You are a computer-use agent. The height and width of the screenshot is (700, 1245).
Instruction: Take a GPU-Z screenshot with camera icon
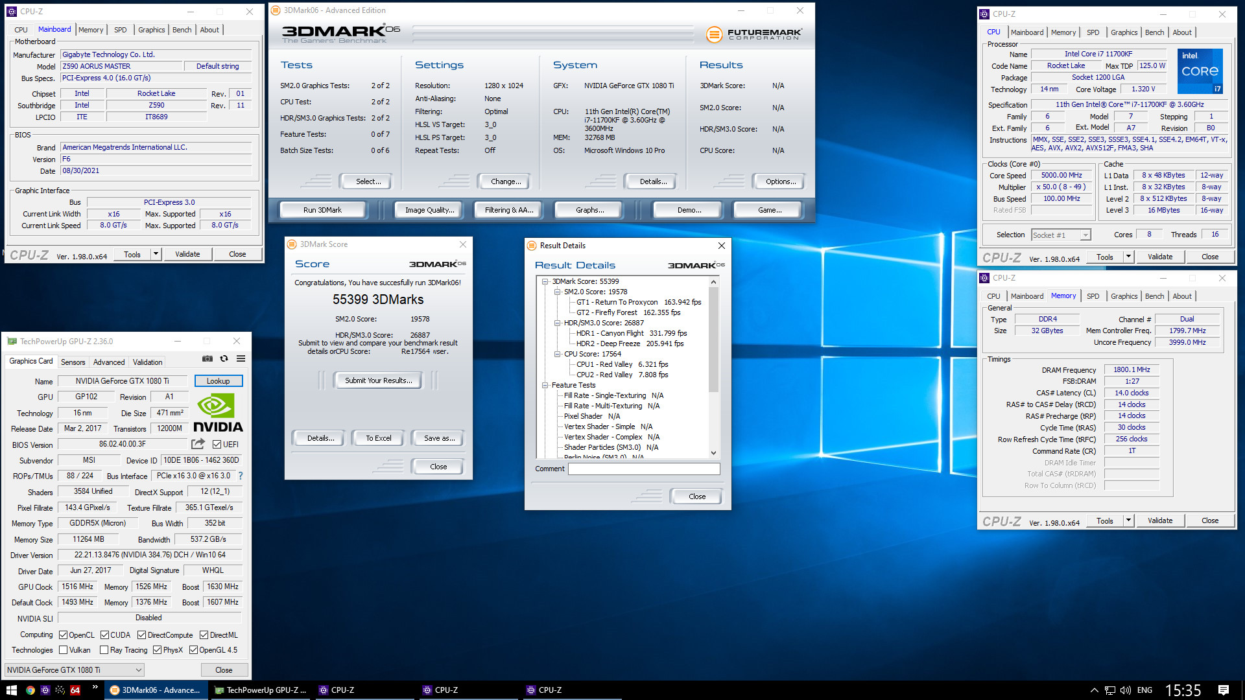coord(207,358)
